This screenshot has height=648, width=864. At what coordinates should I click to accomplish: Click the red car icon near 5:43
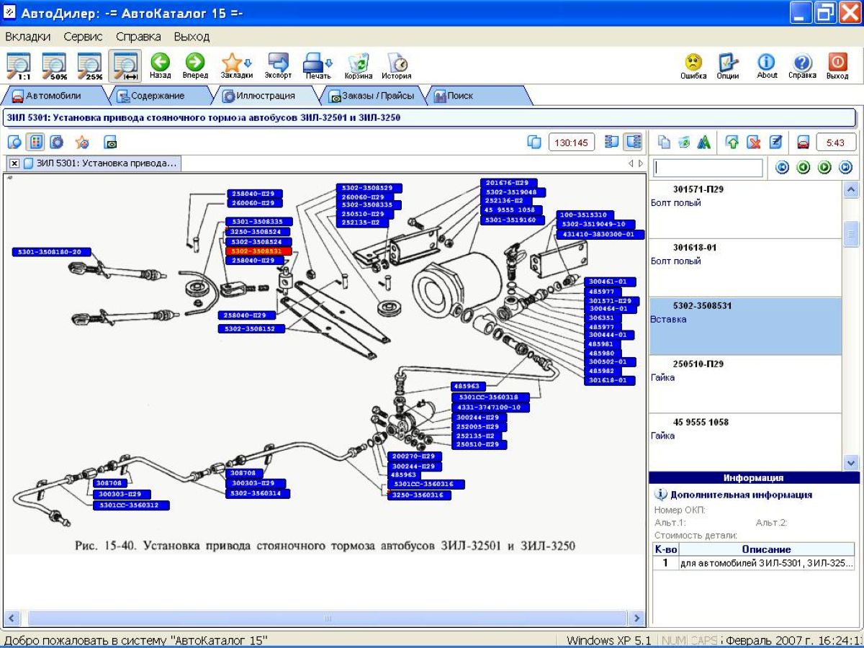[804, 143]
